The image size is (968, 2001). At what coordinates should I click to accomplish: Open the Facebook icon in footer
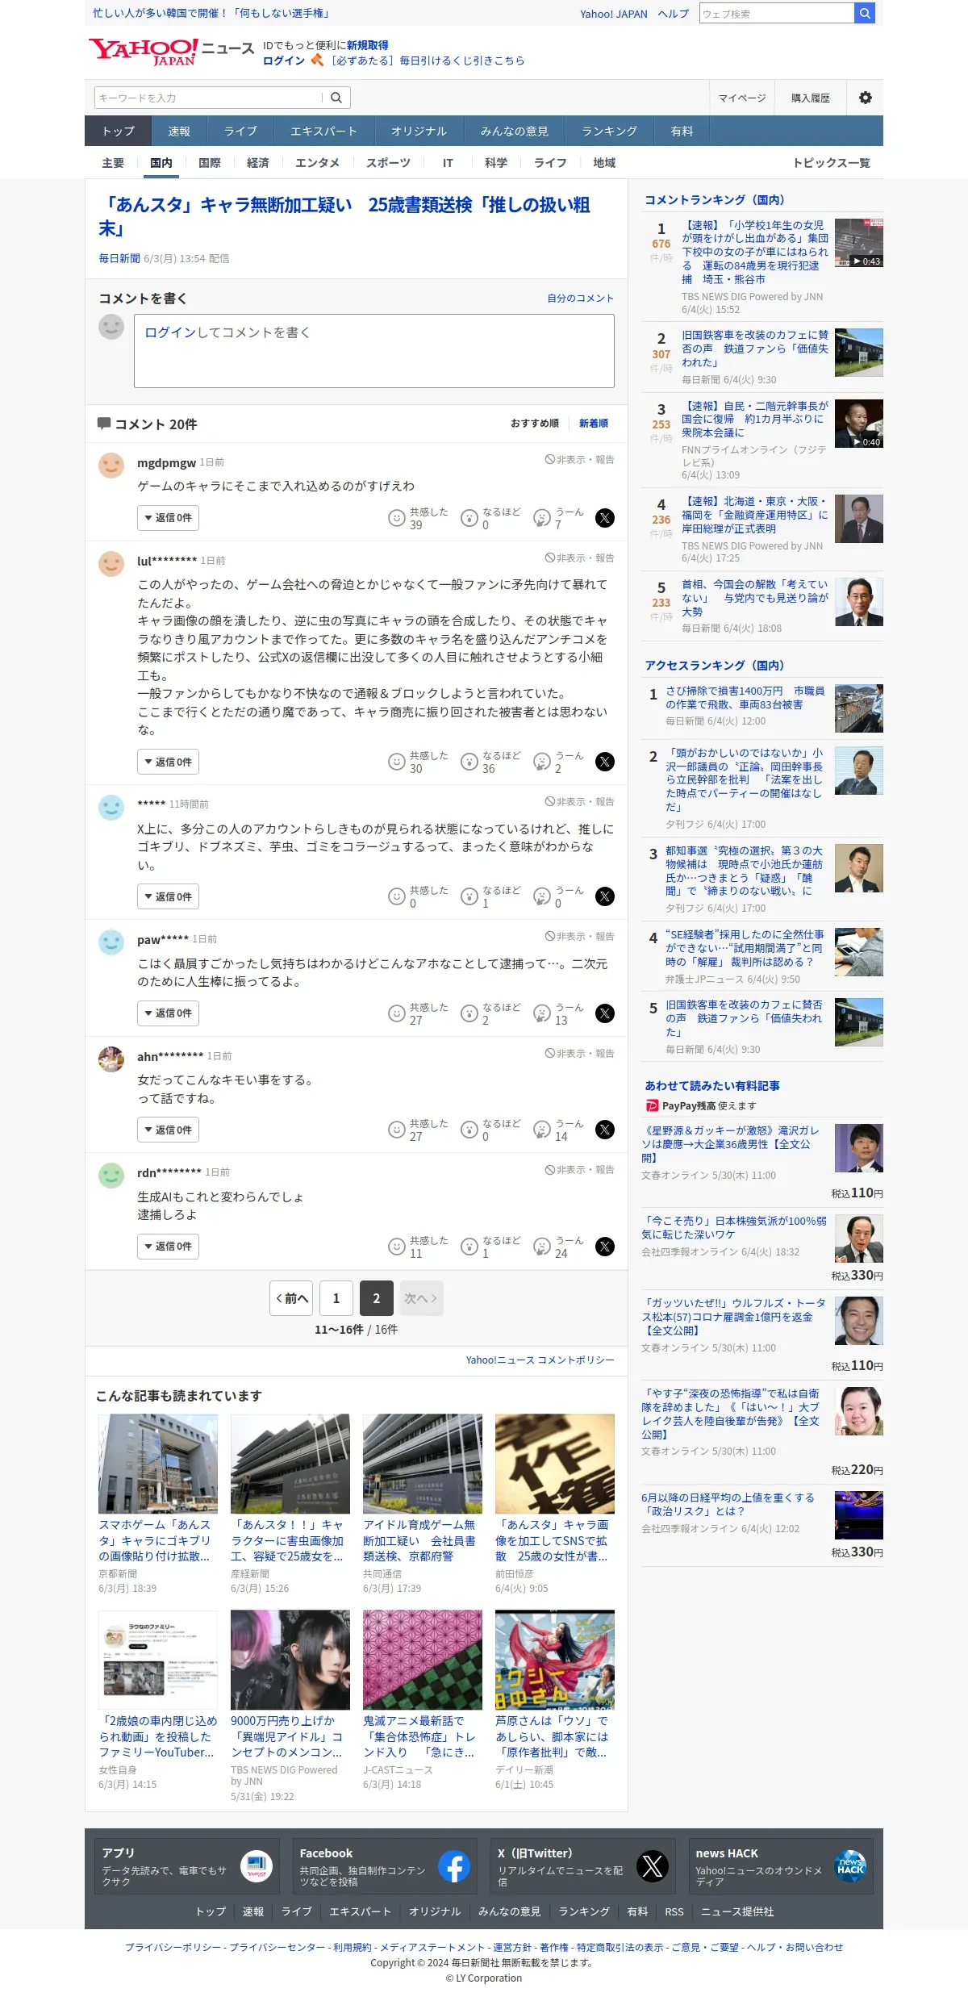tap(454, 1866)
